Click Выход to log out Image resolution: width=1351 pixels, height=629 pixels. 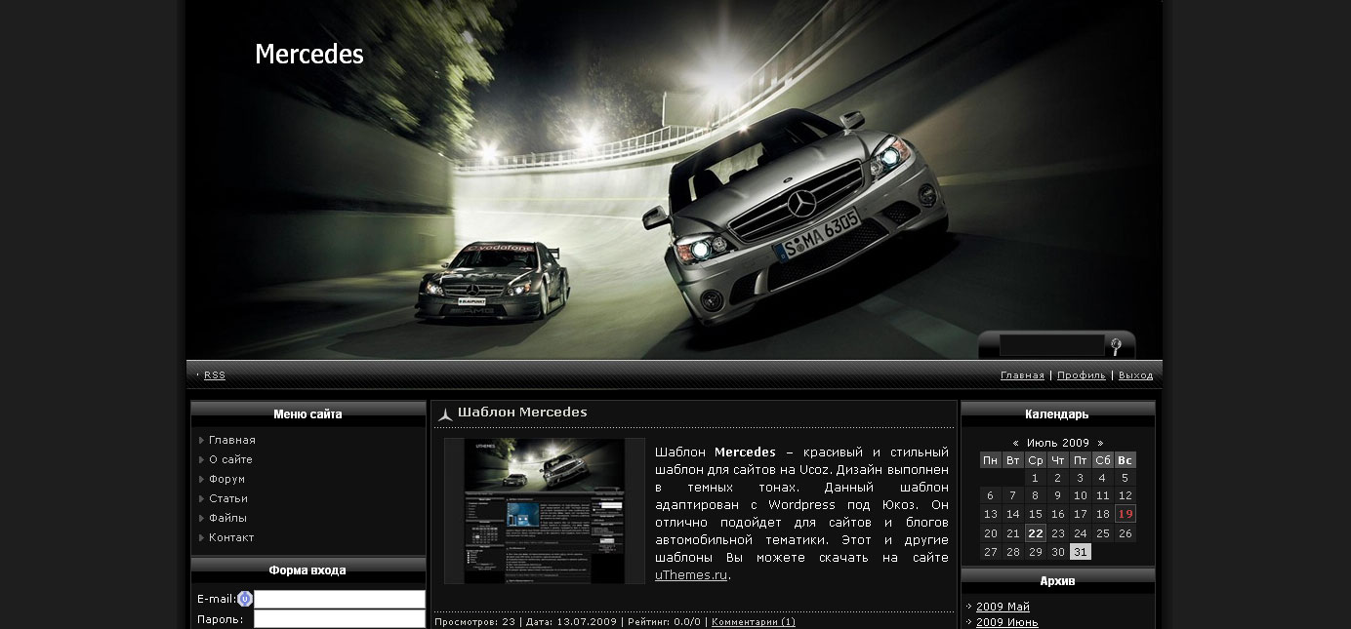coord(1135,375)
